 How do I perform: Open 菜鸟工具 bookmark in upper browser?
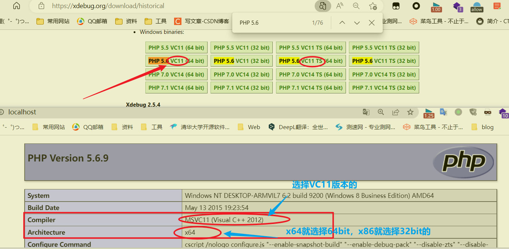[439, 21]
